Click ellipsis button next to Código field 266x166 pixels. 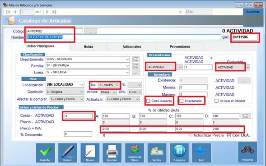coord(91,31)
